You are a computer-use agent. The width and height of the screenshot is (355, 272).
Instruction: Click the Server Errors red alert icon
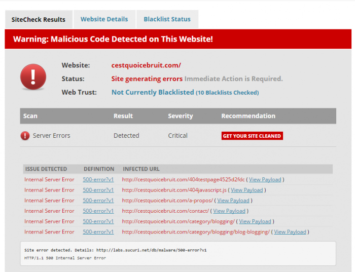click(25, 136)
